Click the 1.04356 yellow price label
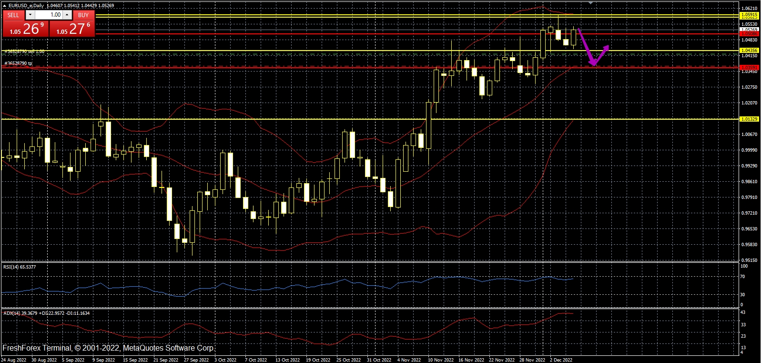Viewport: 761px width, 363px height. 749,51
